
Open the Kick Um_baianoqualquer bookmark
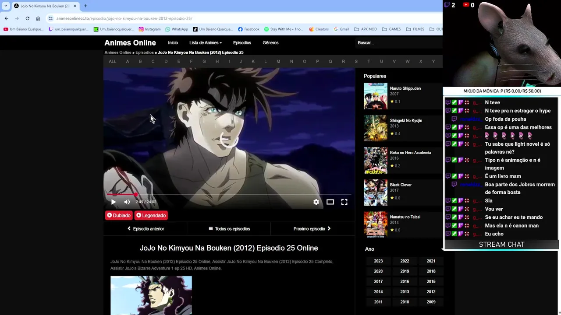tap(114, 29)
